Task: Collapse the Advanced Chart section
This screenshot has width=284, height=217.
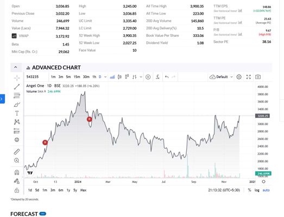Action: [16, 67]
